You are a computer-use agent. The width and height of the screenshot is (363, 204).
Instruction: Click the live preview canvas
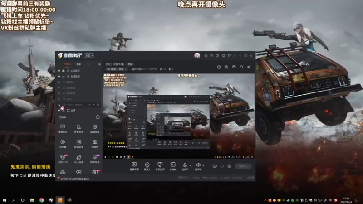[179, 116]
